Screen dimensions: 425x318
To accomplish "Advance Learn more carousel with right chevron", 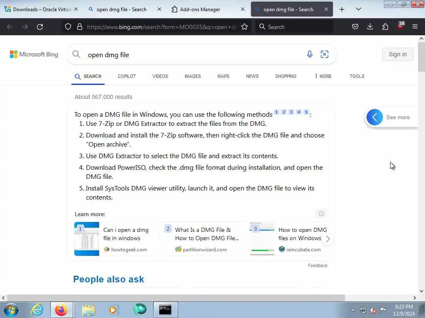I will [328, 239].
